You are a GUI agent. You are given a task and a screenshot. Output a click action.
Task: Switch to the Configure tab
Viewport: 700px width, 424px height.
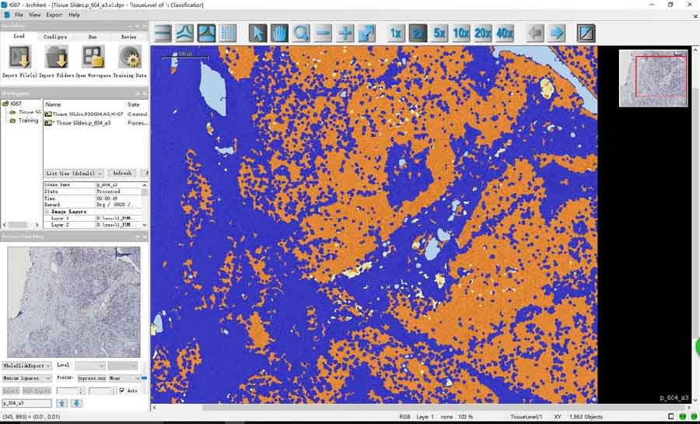[55, 37]
